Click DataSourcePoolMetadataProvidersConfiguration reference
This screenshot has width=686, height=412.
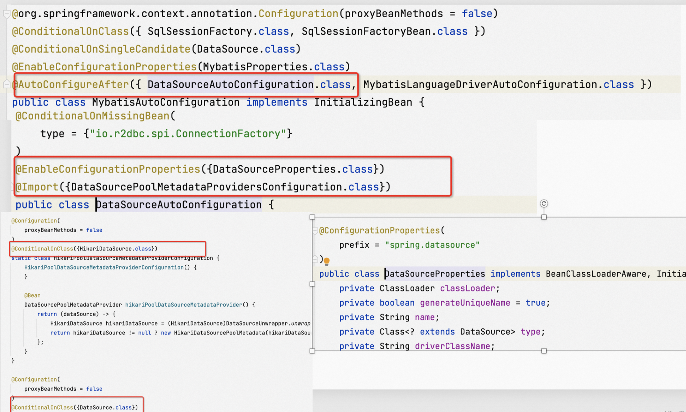pos(207,187)
